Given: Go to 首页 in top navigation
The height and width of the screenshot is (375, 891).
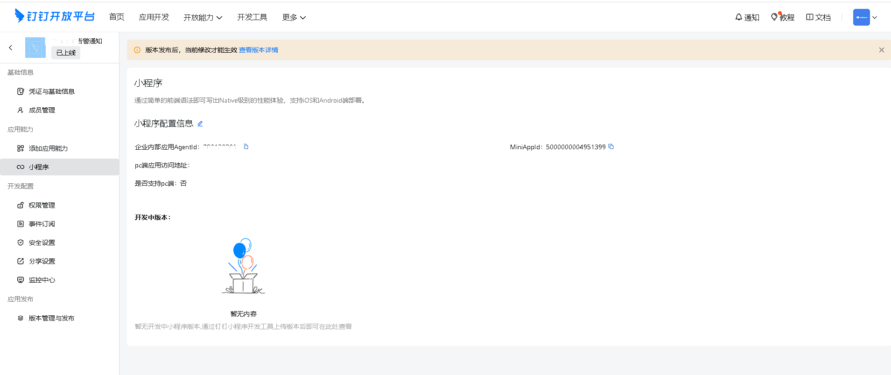Looking at the screenshot, I should coord(117,17).
